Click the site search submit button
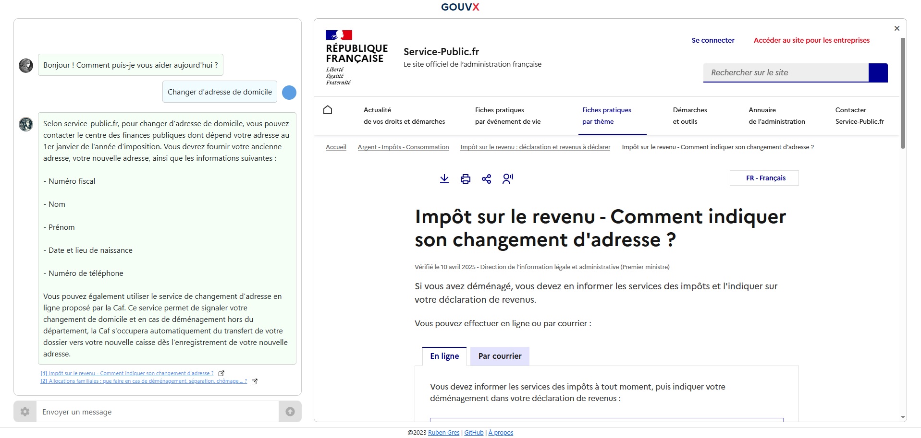This screenshot has height=438, width=921. coord(878,72)
